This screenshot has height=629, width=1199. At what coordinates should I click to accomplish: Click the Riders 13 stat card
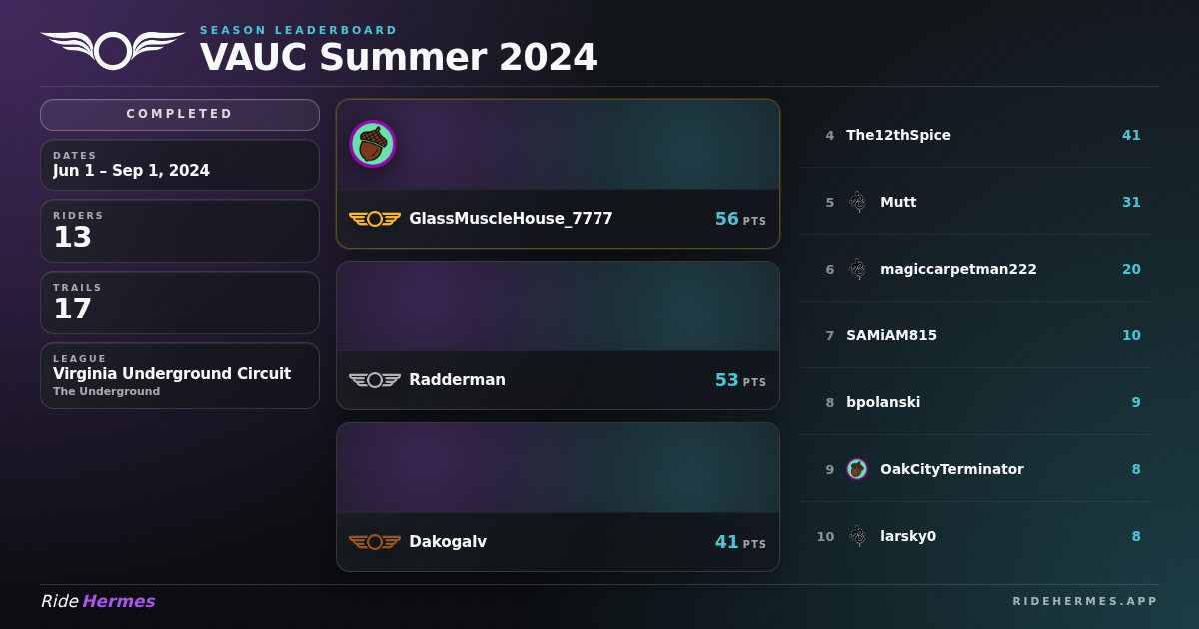(180, 231)
